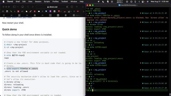
Task: Click 'rm -f my_project' command in terminal
Action: click(98, 79)
